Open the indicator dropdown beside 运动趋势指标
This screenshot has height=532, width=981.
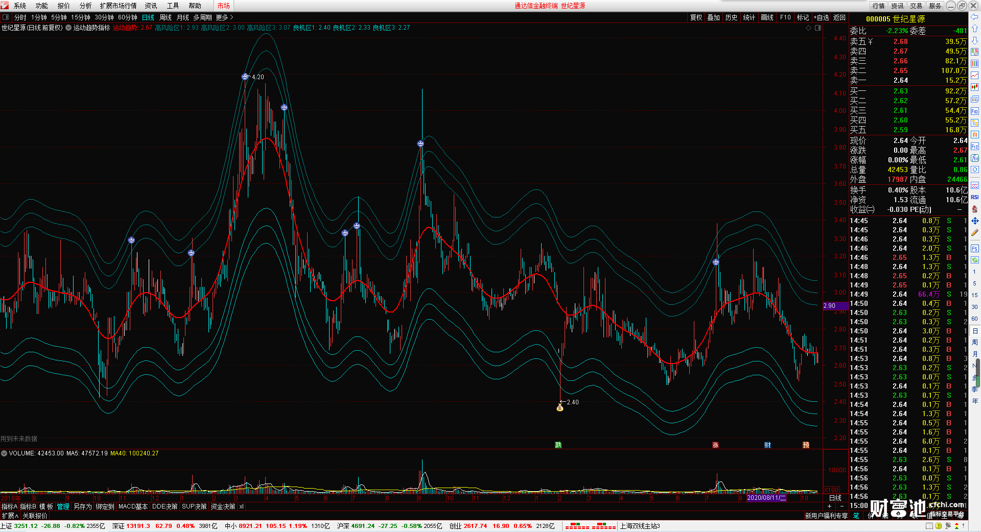pyautogui.click(x=68, y=28)
